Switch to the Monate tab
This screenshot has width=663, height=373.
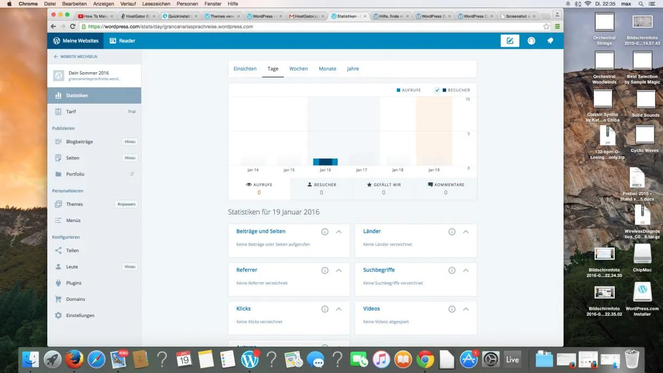pyautogui.click(x=327, y=69)
